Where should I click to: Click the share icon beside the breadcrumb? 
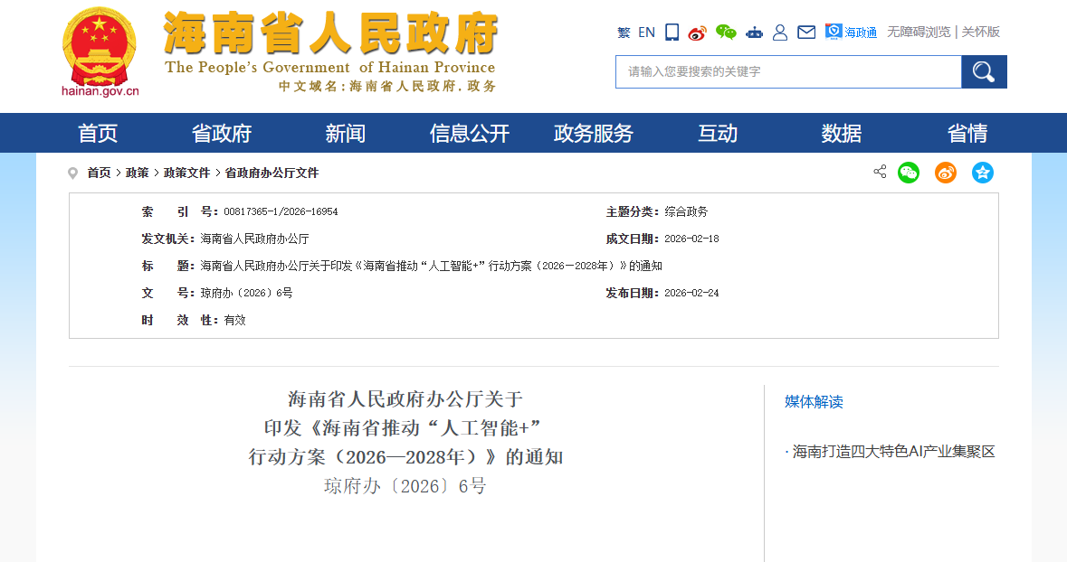(x=879, y=172)
